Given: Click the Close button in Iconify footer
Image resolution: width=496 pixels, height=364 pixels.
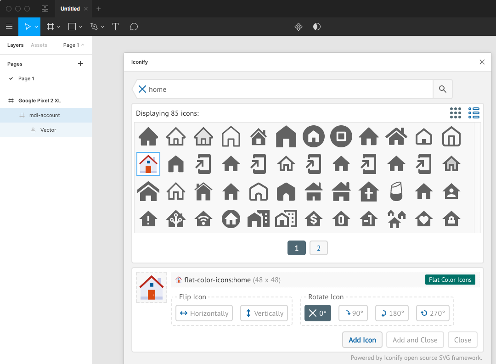Looking at the screenshot, I should point(462,340).
